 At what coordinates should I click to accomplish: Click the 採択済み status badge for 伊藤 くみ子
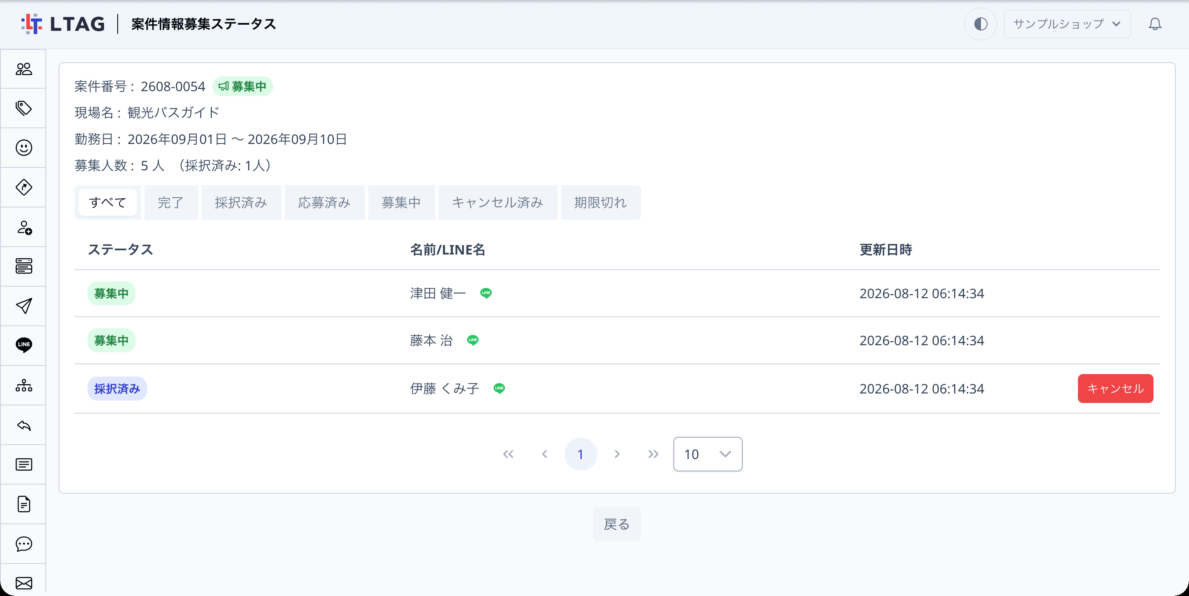[x=117, y=389]
